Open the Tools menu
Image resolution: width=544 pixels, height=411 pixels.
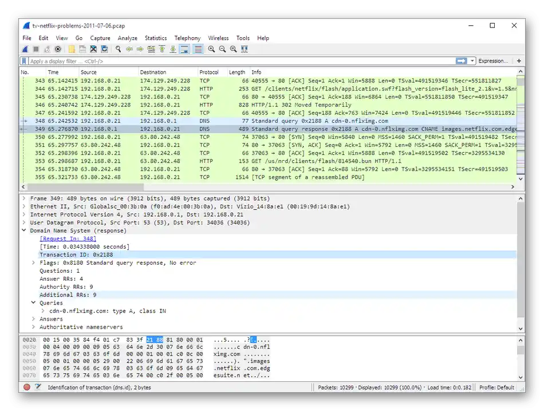pyautogui.click(x=243, y=38)
